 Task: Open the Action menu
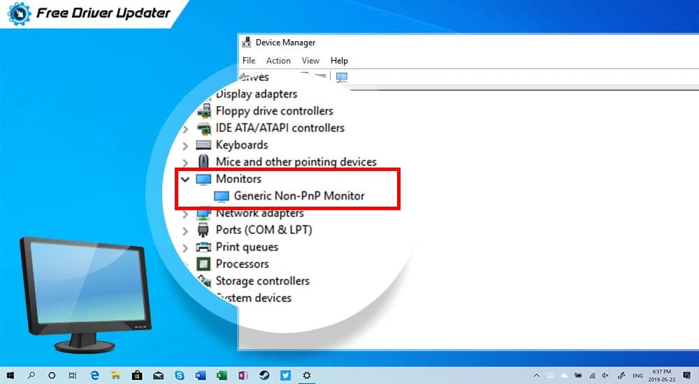click(278, 61)
